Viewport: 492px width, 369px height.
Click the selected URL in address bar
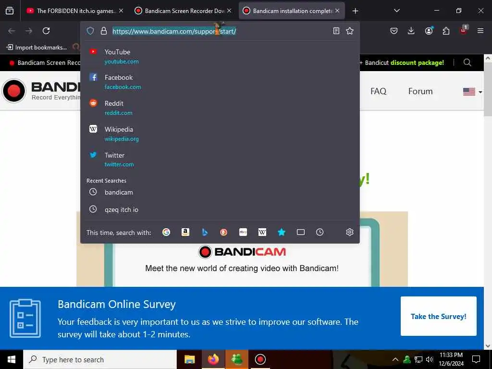[174, 31]
